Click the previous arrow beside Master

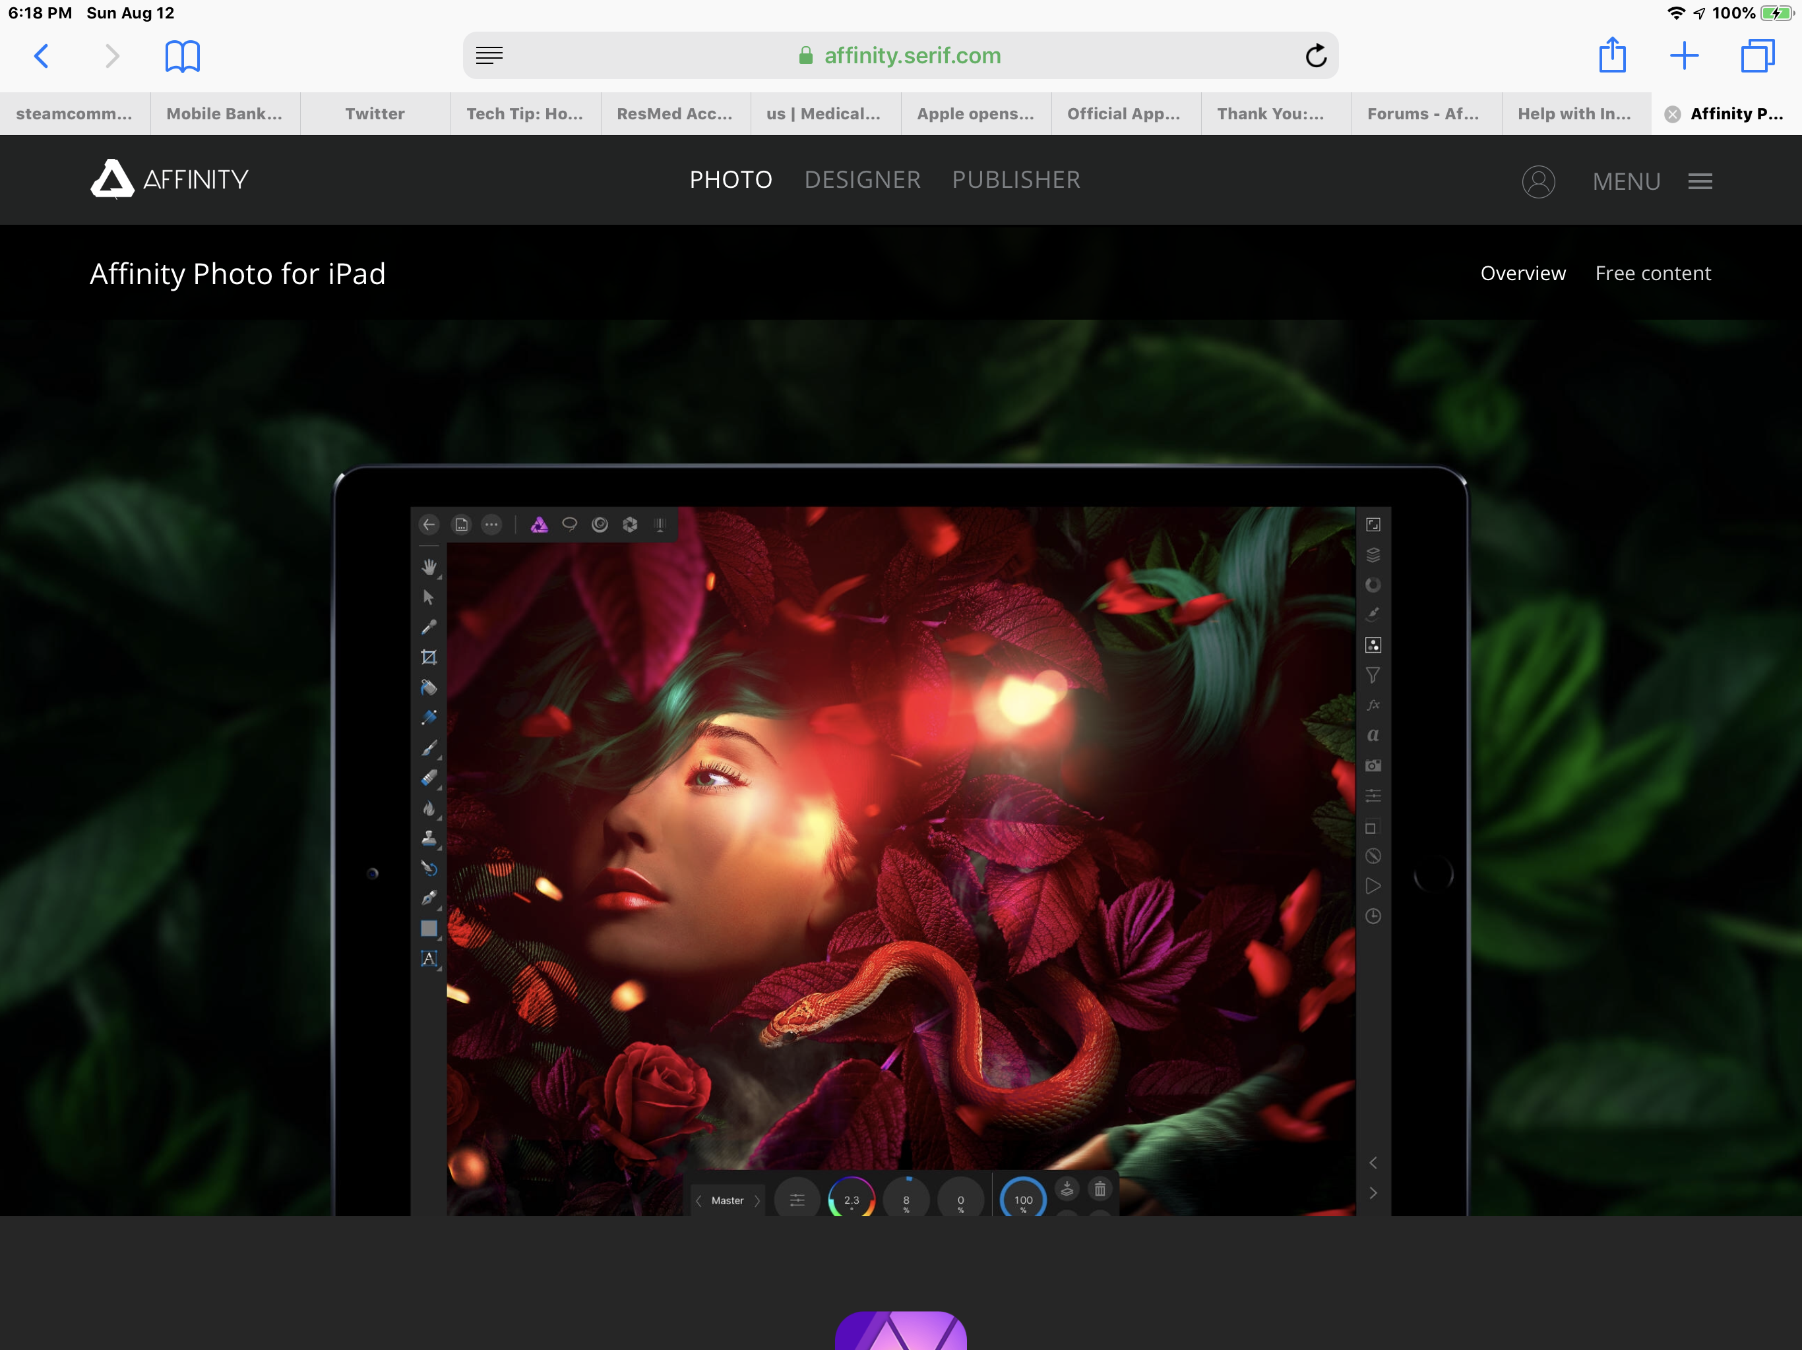(x=698, y=1200)
